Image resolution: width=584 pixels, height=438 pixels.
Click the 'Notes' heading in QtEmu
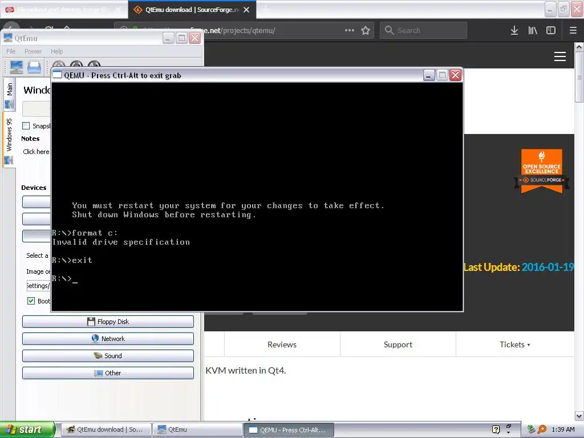30,139
